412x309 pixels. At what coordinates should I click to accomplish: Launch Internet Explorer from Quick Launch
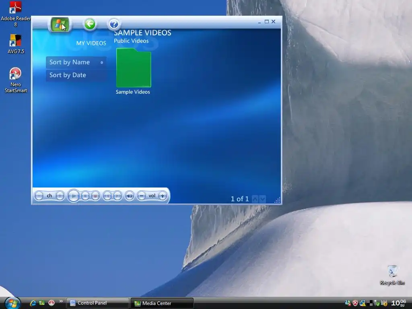point(33,303)
